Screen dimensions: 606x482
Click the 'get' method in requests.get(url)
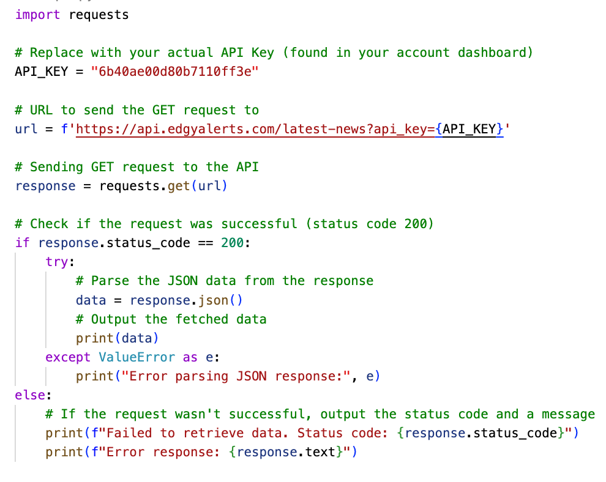click(x=179, y=186)
